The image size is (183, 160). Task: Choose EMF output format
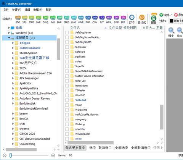pos(88,19)
